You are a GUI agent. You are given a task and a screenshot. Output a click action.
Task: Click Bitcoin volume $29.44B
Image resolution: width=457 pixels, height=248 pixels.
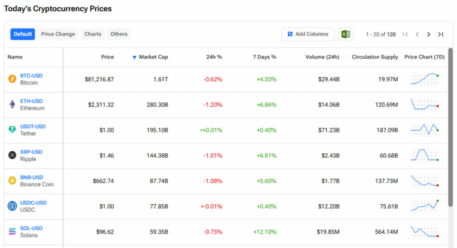click(x=329, y=79)
